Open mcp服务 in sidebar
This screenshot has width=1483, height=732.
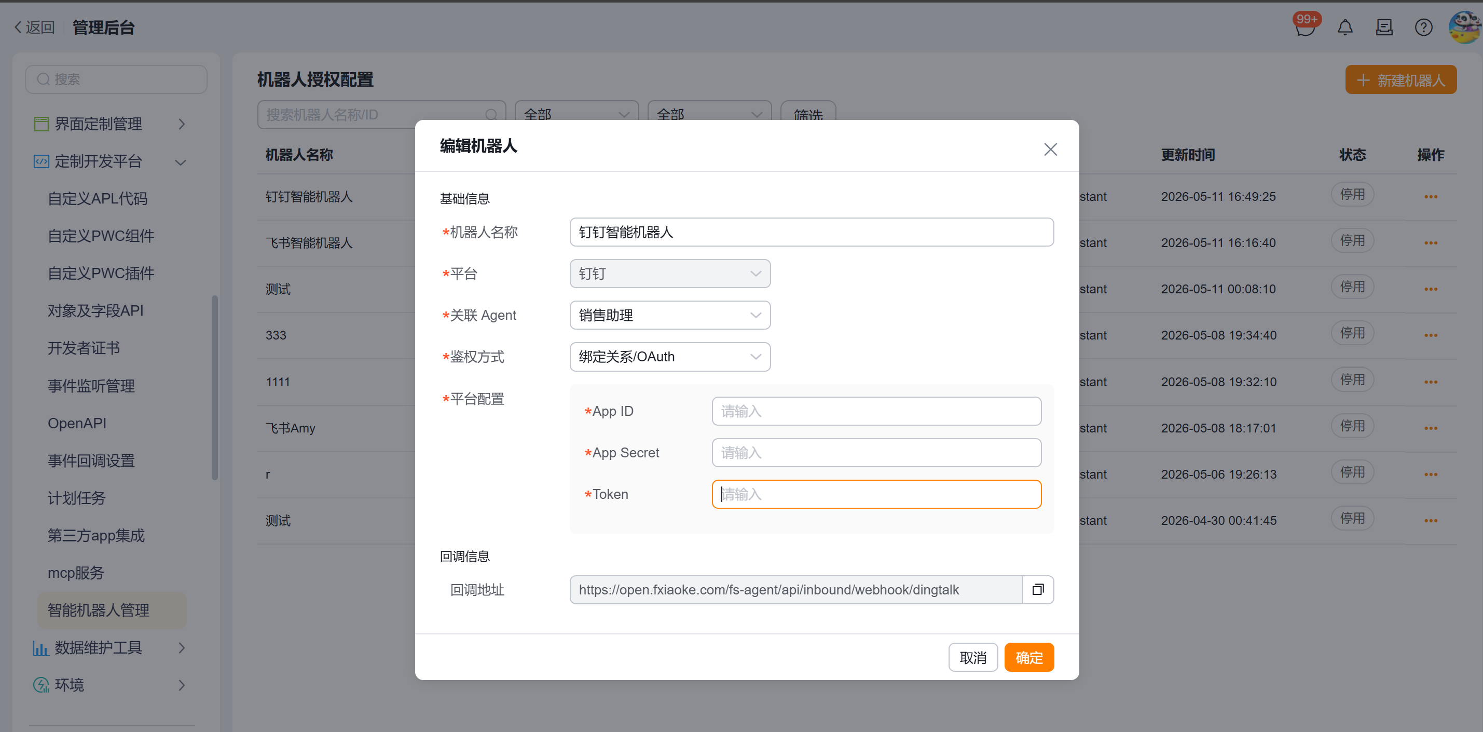click(x=75, y=573)
